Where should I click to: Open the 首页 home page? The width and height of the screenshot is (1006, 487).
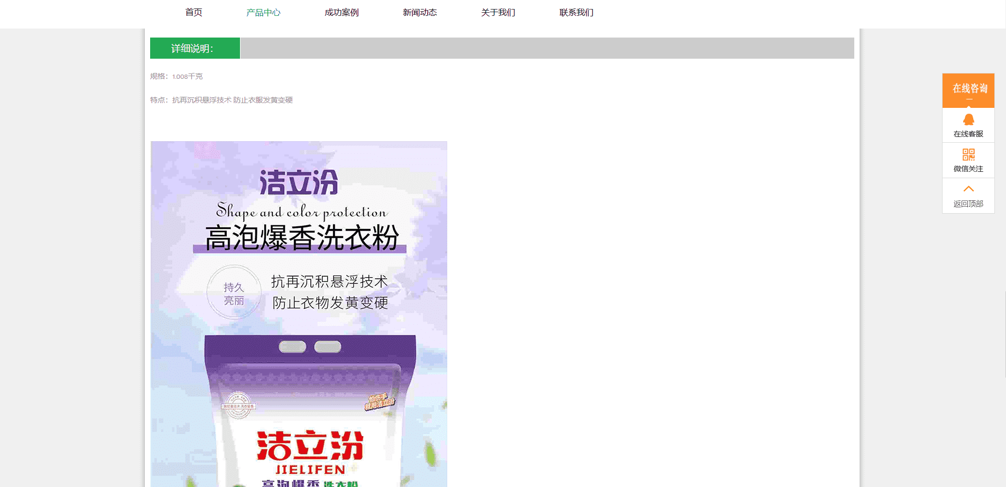pos(193,12)
